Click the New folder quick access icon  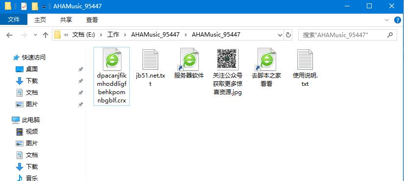point(35,6)
